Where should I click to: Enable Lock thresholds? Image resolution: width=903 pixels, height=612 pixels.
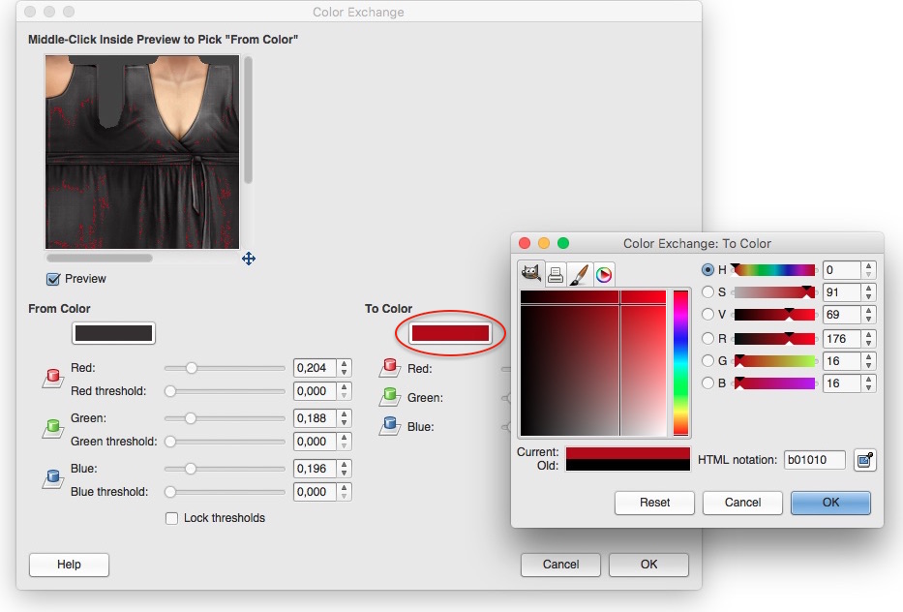click(x=171, y=518)
